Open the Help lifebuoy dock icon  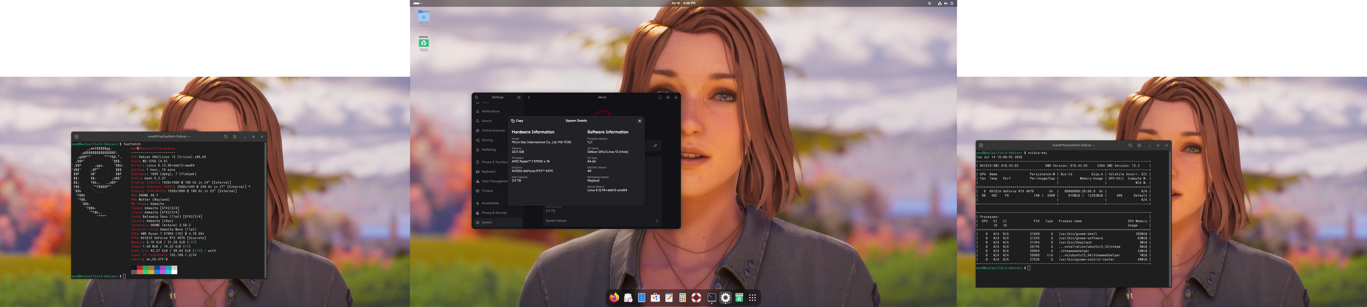(697, 297)
